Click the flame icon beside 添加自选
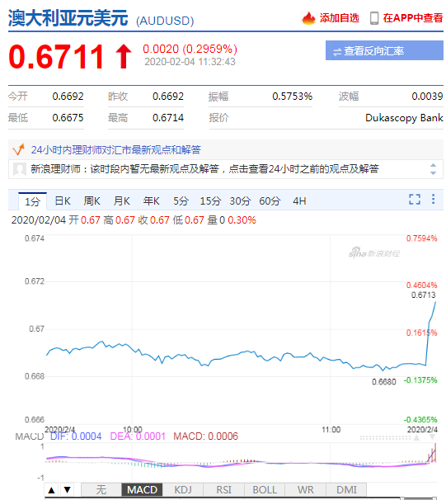The height and width of the screenshot is (500, 446). pyautogui.click(x=308, y=18)
